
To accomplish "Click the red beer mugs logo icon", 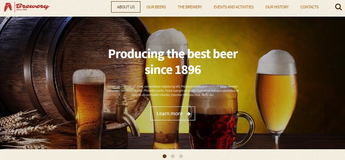I will click(8, 7).
